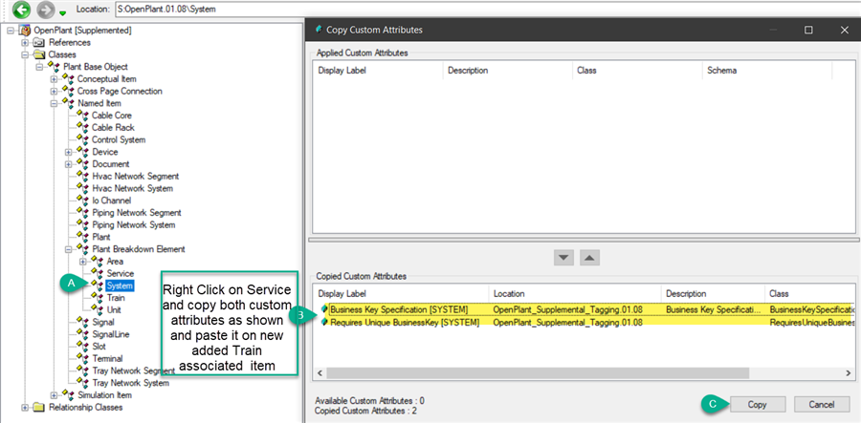
Task: Click the Copied attributes Location column header
Action: (575, 294)
